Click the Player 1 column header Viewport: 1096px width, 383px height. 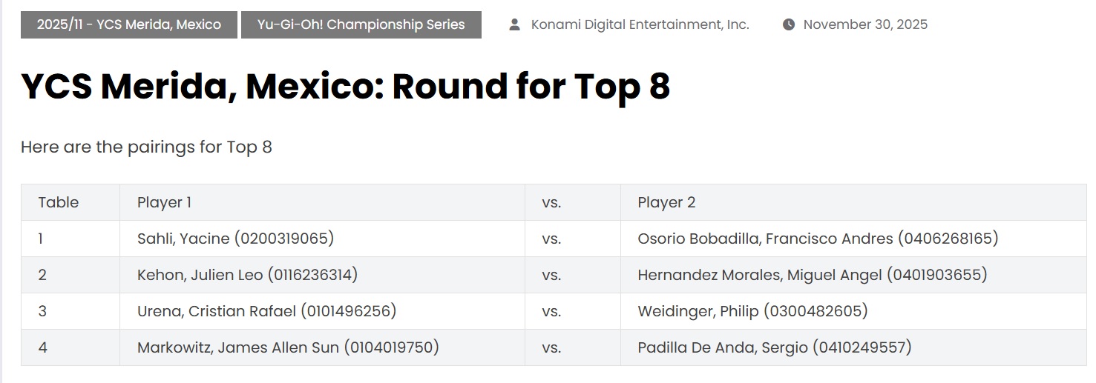(x=322, y=202)
